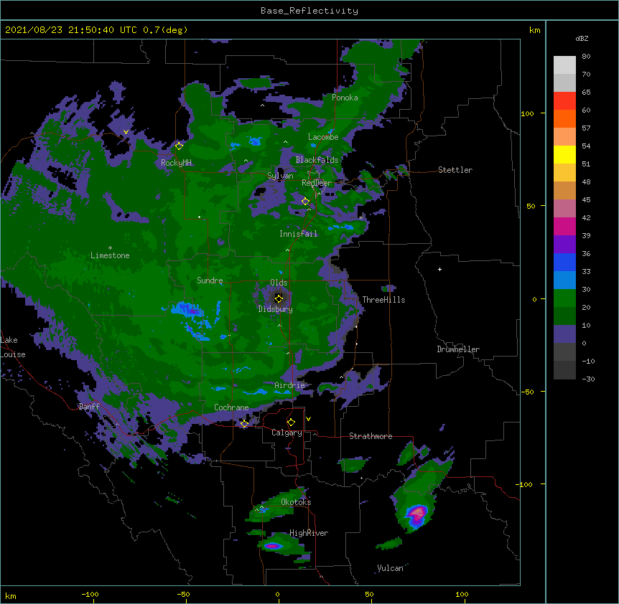Image resolution: width=619 pixels, height=604 pixels.
Task: Click the 0.7(deg) elevation angle text
Action: tap(165, 30)
